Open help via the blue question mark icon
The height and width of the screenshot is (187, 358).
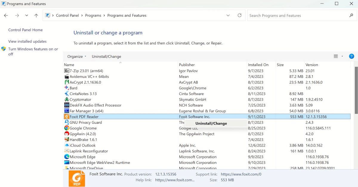[351, 56]
